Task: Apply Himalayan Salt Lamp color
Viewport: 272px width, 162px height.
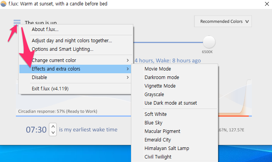Action: point(174,148)
